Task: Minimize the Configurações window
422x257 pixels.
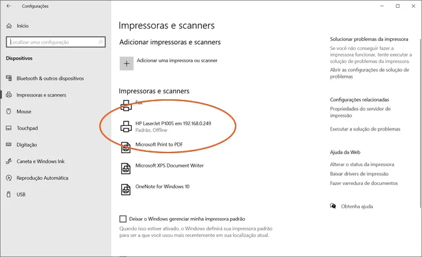Action: pyautogui.click(x=382, y=6)
